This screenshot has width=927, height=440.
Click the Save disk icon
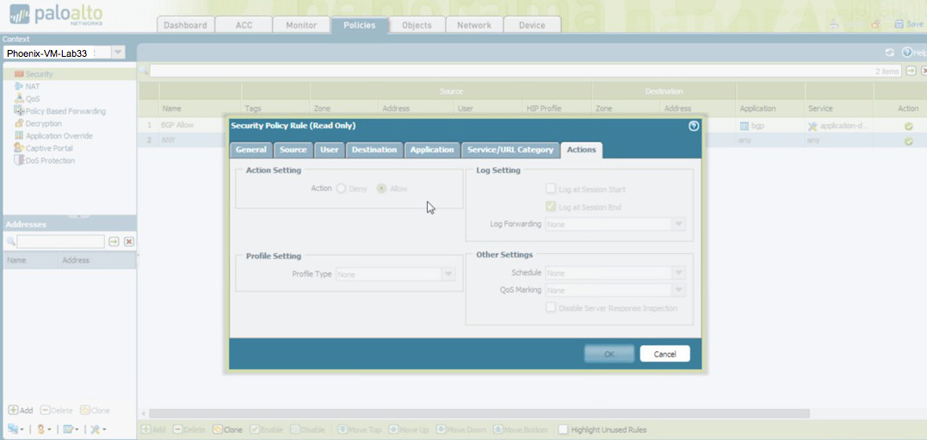pyautogui.click(x=899, y=25)
